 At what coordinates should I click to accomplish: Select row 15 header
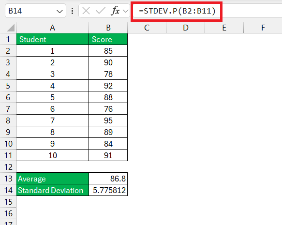tap(8, 202)
